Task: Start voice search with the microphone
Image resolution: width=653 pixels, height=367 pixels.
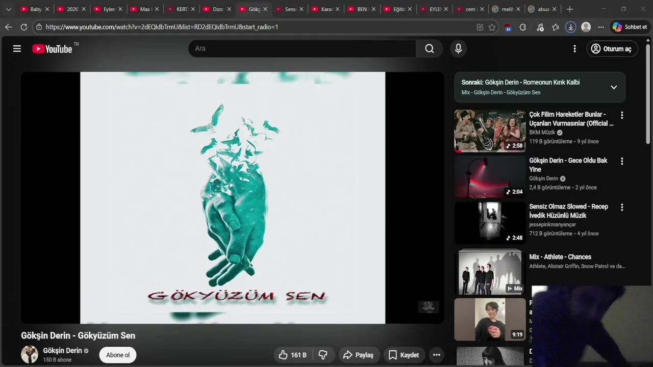Action: (458, 48)
